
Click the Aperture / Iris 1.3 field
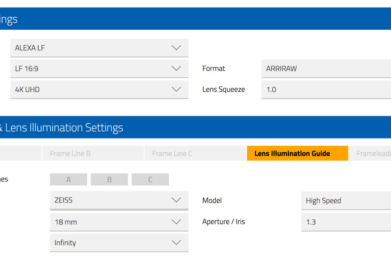346,222
